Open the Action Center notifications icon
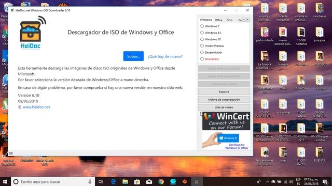 pyautogui.click(x=325, y=181)
